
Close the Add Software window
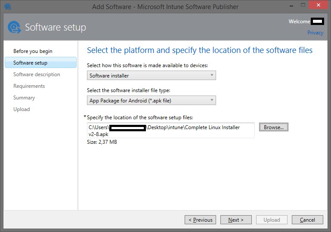pos(319,5)
